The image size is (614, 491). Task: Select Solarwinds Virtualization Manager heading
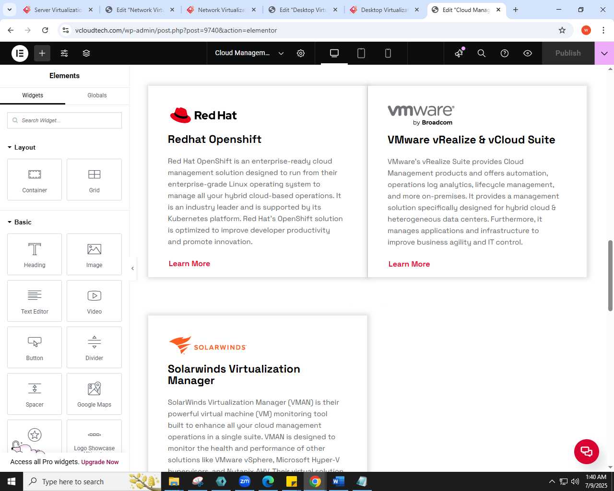pos(234,374)
